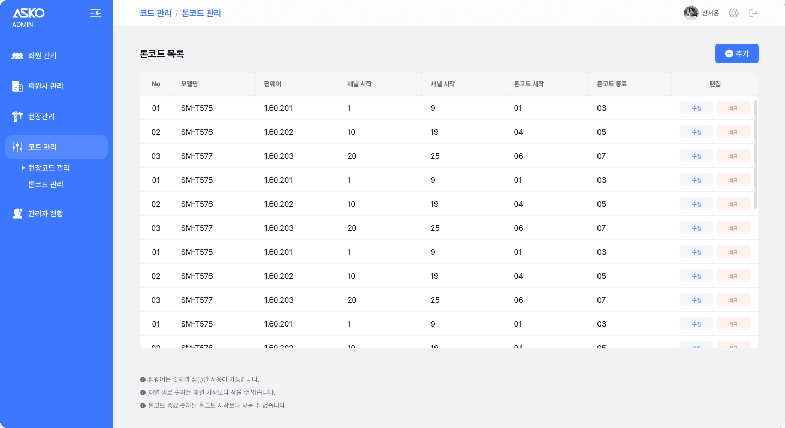Click 삭제 on the SM-T577 row
This screenshot has width=785, height=428.
tap(733, 156)
